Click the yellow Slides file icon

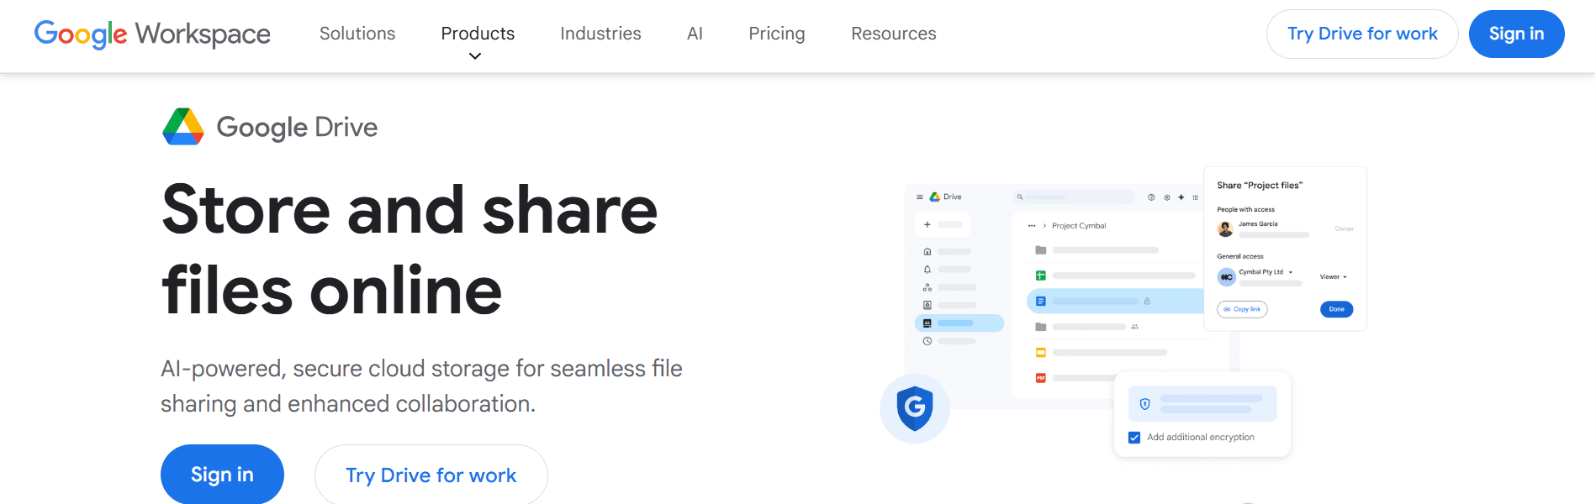[x=1040, y=353]
